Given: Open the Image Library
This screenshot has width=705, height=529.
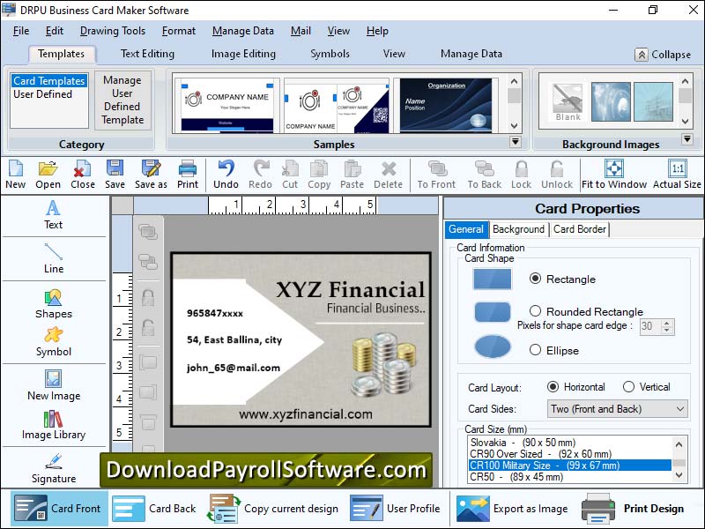Looking at the screenshot, I should [x=54, y=425].
